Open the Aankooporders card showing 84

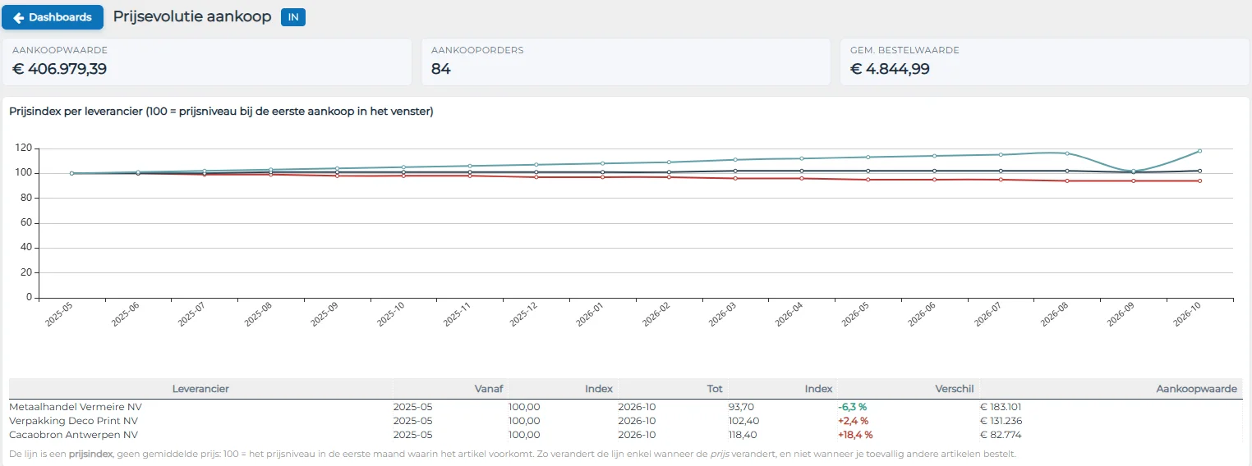[626, 62]
